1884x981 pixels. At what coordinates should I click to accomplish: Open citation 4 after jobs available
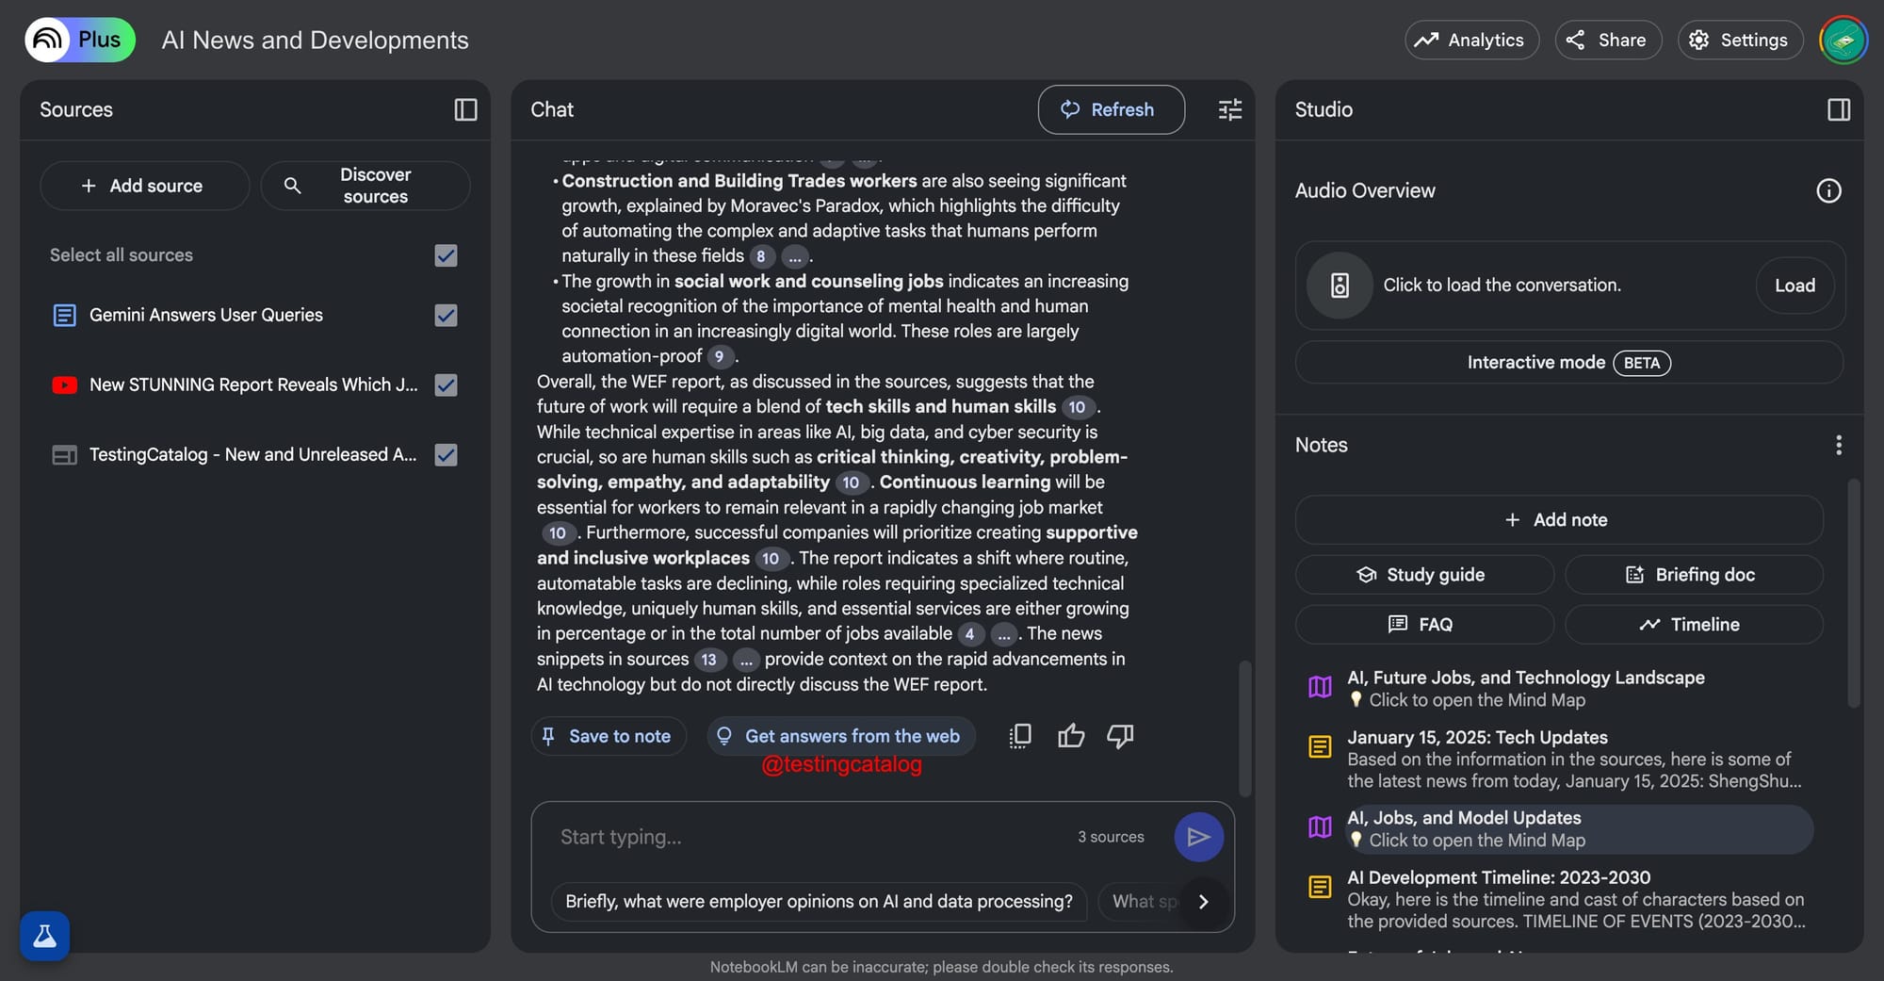(970, 634)
